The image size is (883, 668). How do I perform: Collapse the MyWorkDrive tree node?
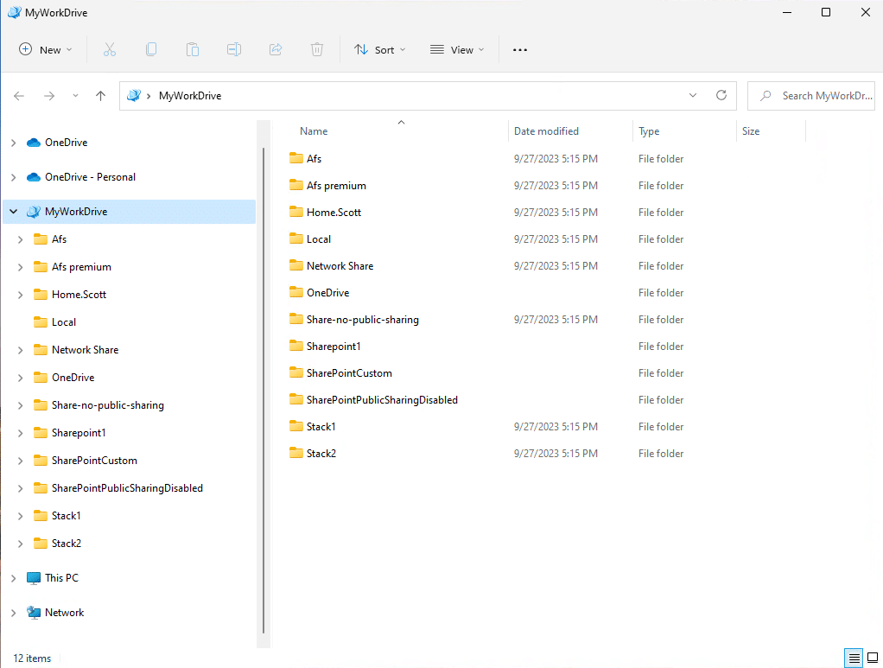pos(14,212)
